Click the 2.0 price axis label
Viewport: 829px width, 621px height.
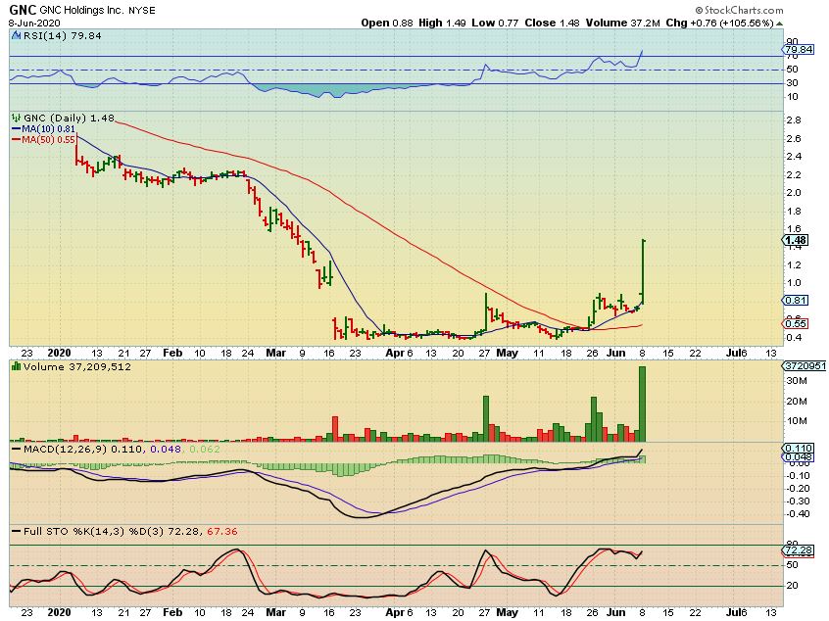(794, 192)
